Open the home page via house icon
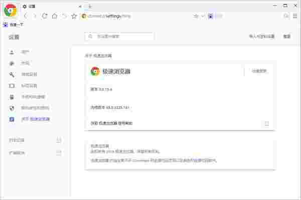Screen dimensions: 301x200 click(55, 16)
